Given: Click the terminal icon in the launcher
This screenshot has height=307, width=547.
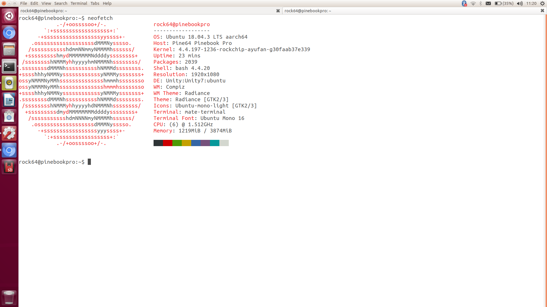Looking at the screenshot, I should click(x=9, y=66).
